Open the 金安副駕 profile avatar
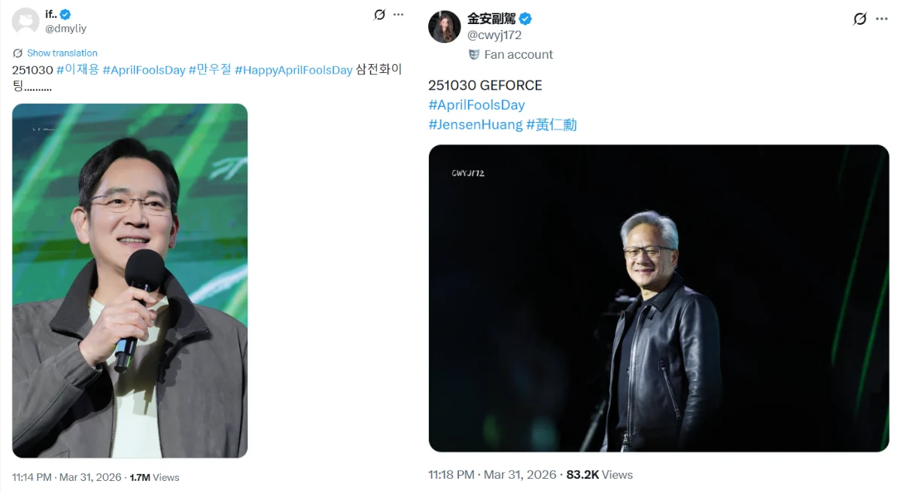 pyautogui.click(x=444, y=27)
